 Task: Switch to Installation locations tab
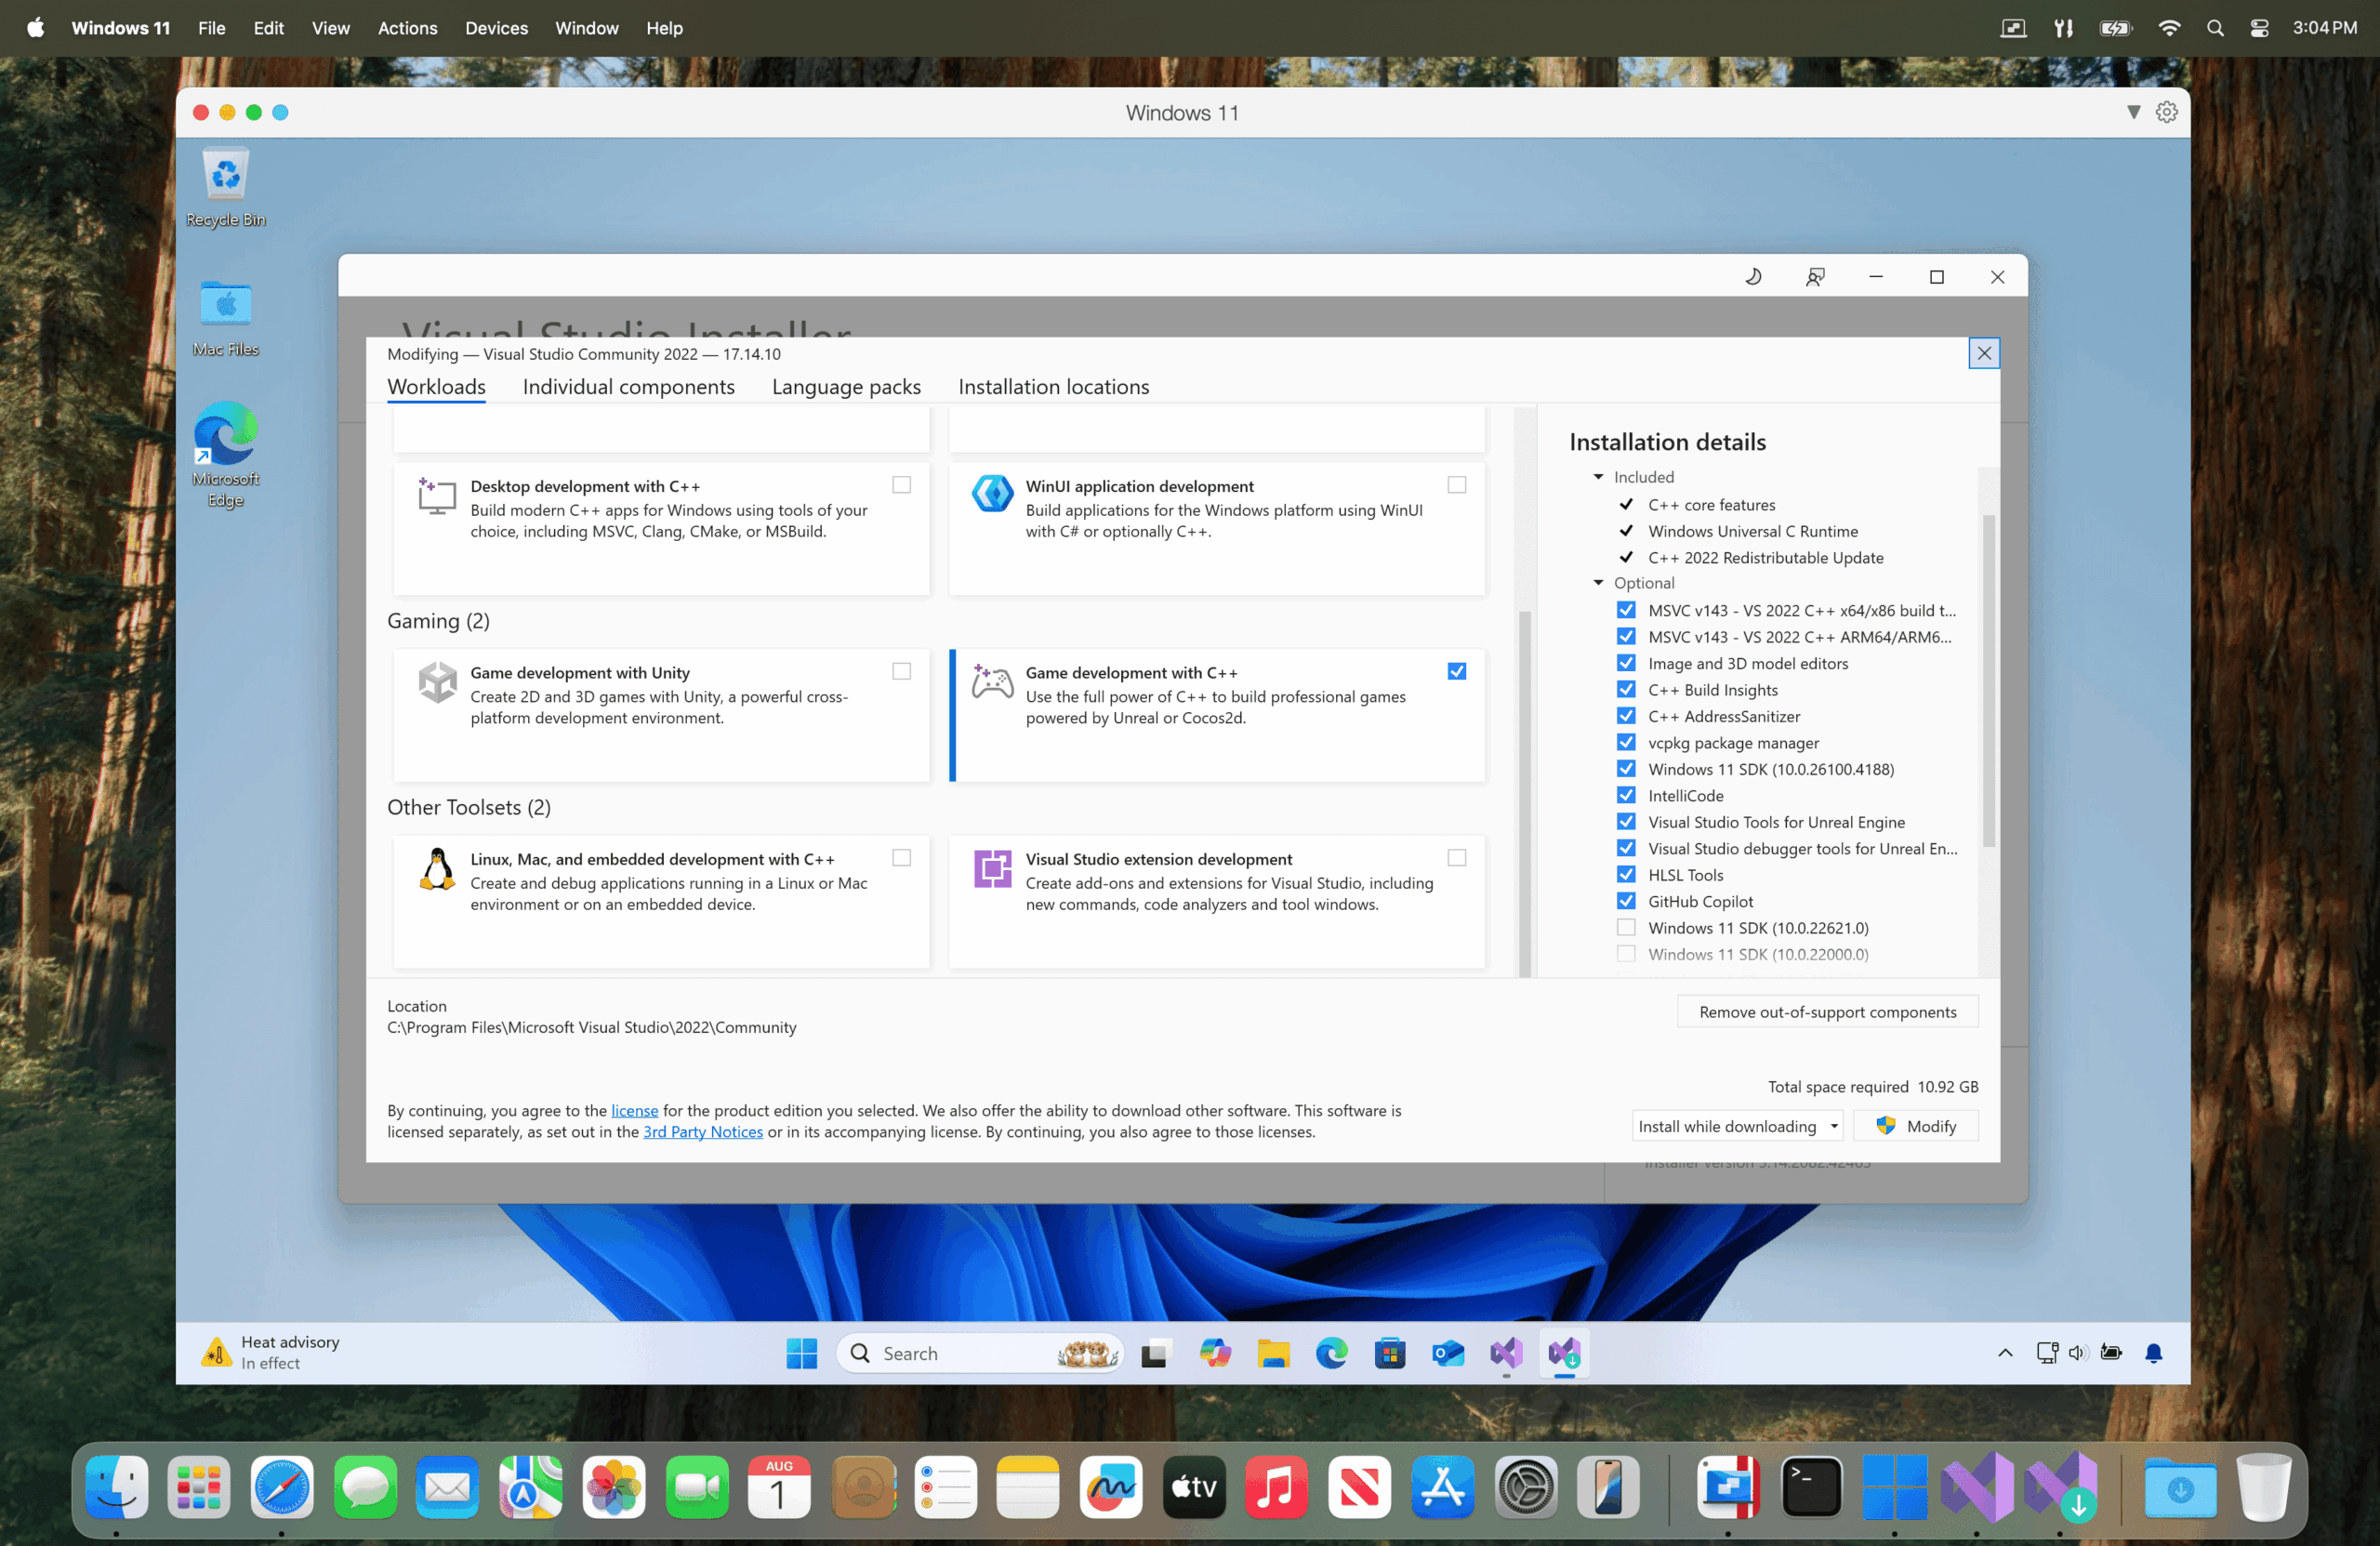1053,387
